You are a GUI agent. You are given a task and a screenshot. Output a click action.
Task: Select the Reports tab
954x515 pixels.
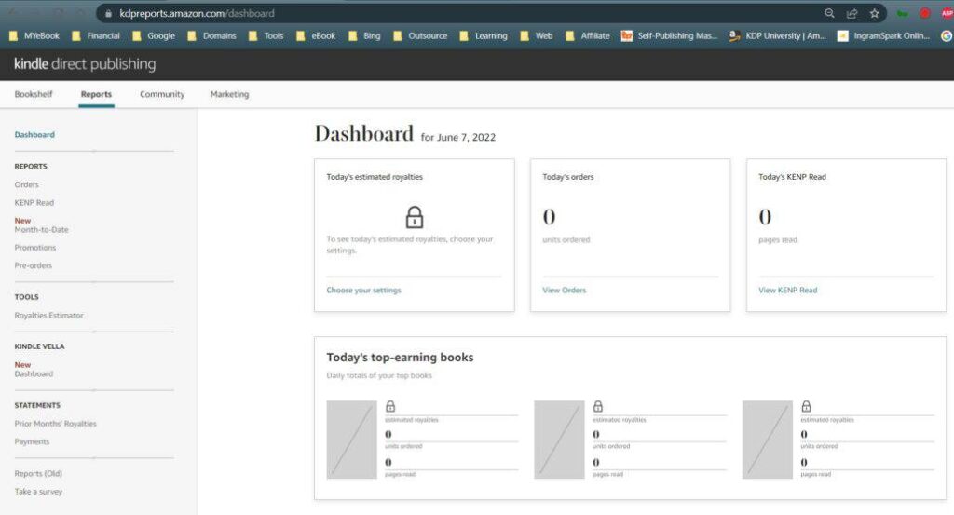pyautogui.click(x=96, y=94)
